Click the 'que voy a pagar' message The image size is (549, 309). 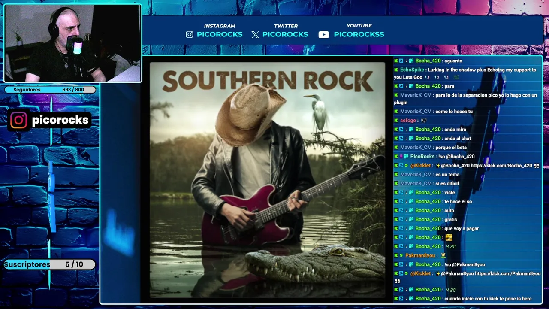462,229
